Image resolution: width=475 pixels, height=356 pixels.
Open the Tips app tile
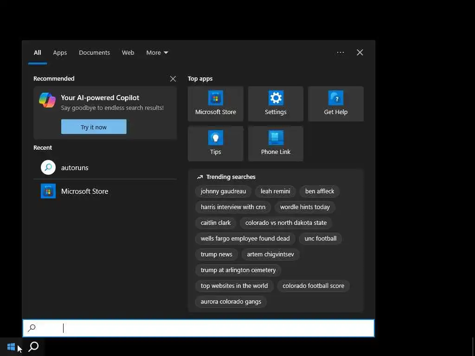pos(215,144)
